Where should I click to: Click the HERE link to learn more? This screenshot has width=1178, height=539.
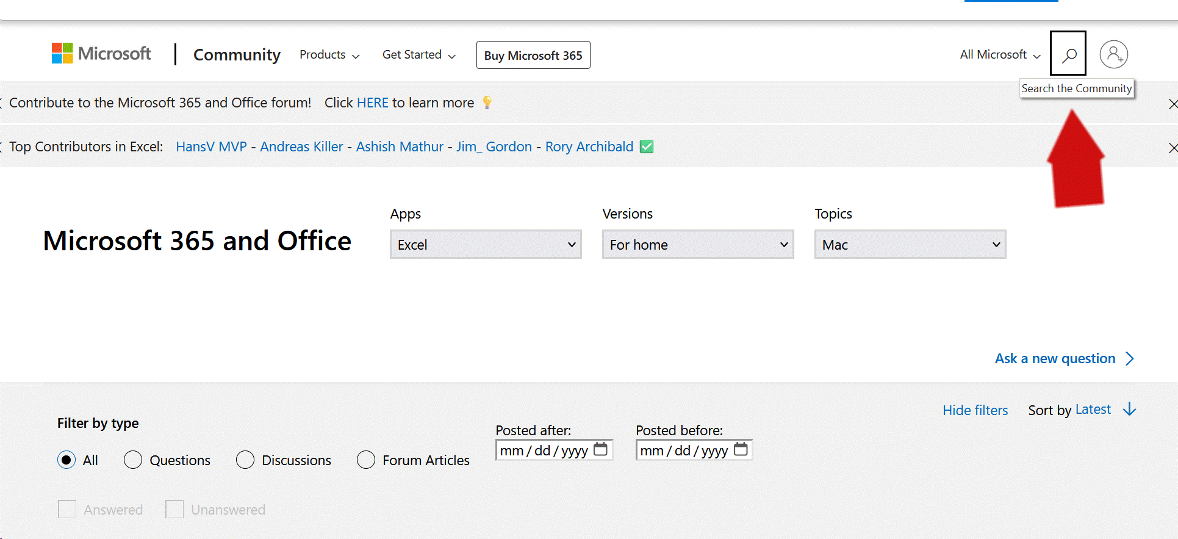click(x=373, y=103)
